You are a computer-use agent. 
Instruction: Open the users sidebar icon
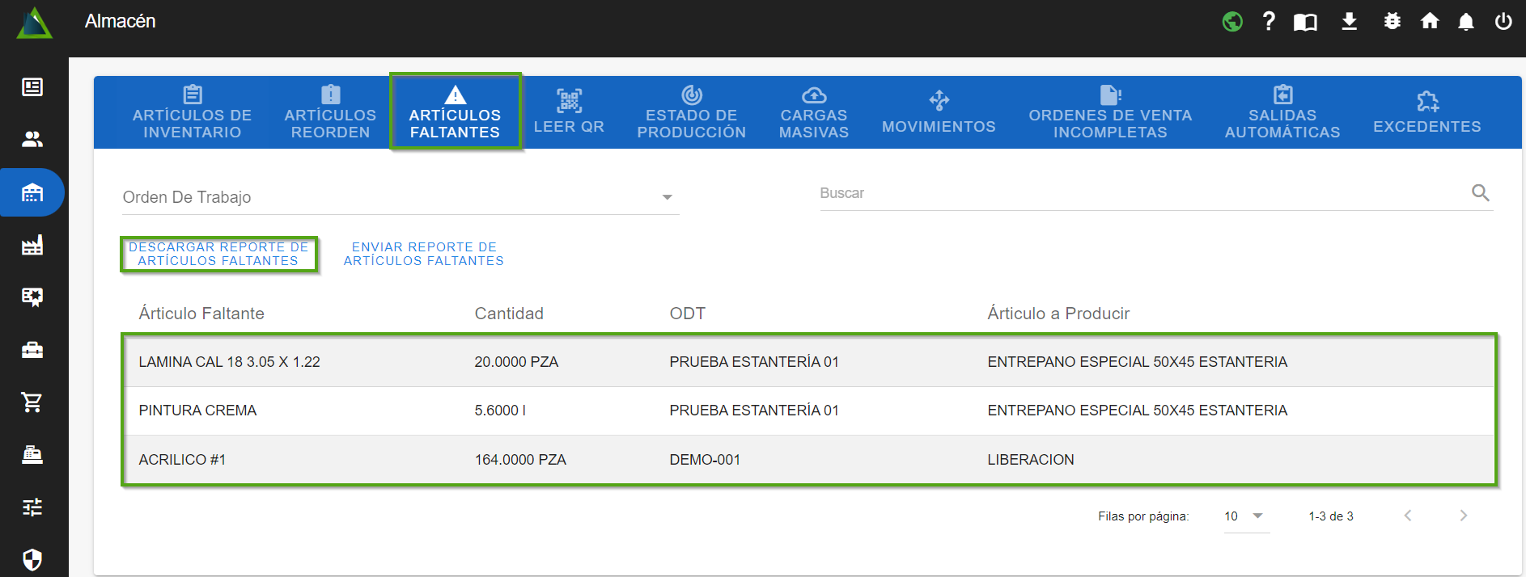pos(32,139)
